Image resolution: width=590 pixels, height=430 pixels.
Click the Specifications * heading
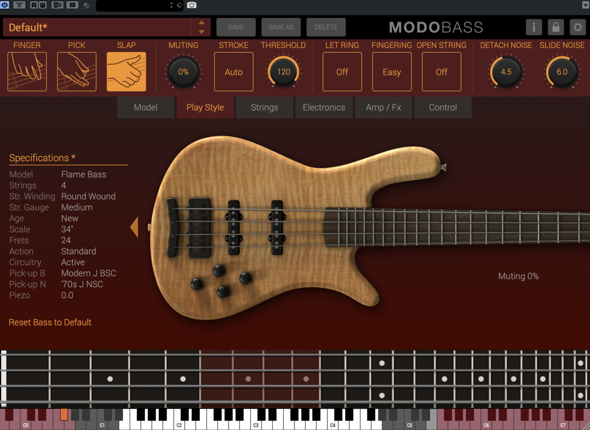(x=42, y=158)
